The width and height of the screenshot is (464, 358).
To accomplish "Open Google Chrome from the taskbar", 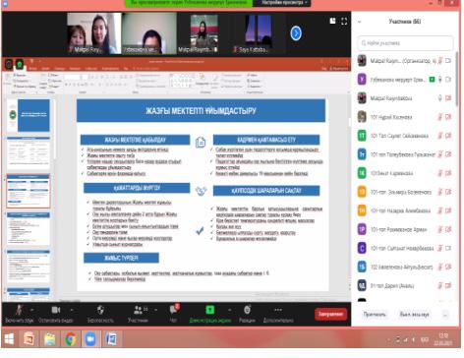I will [71, 339].
